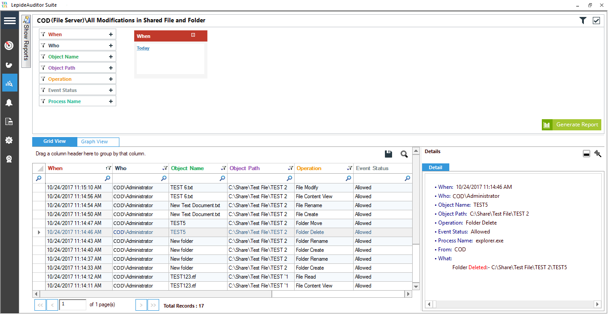This screenshot has width=608, height=325.
Task: Pin the Details panel with the pin icon
Action: [x=598, y=154]
